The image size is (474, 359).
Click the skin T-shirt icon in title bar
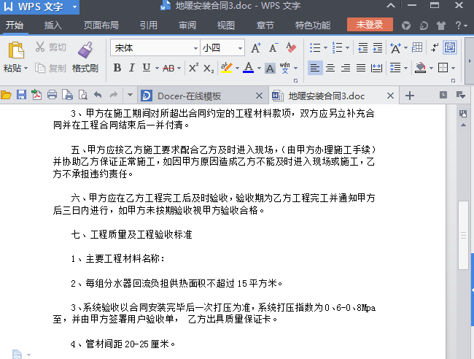tap(441, 26)
